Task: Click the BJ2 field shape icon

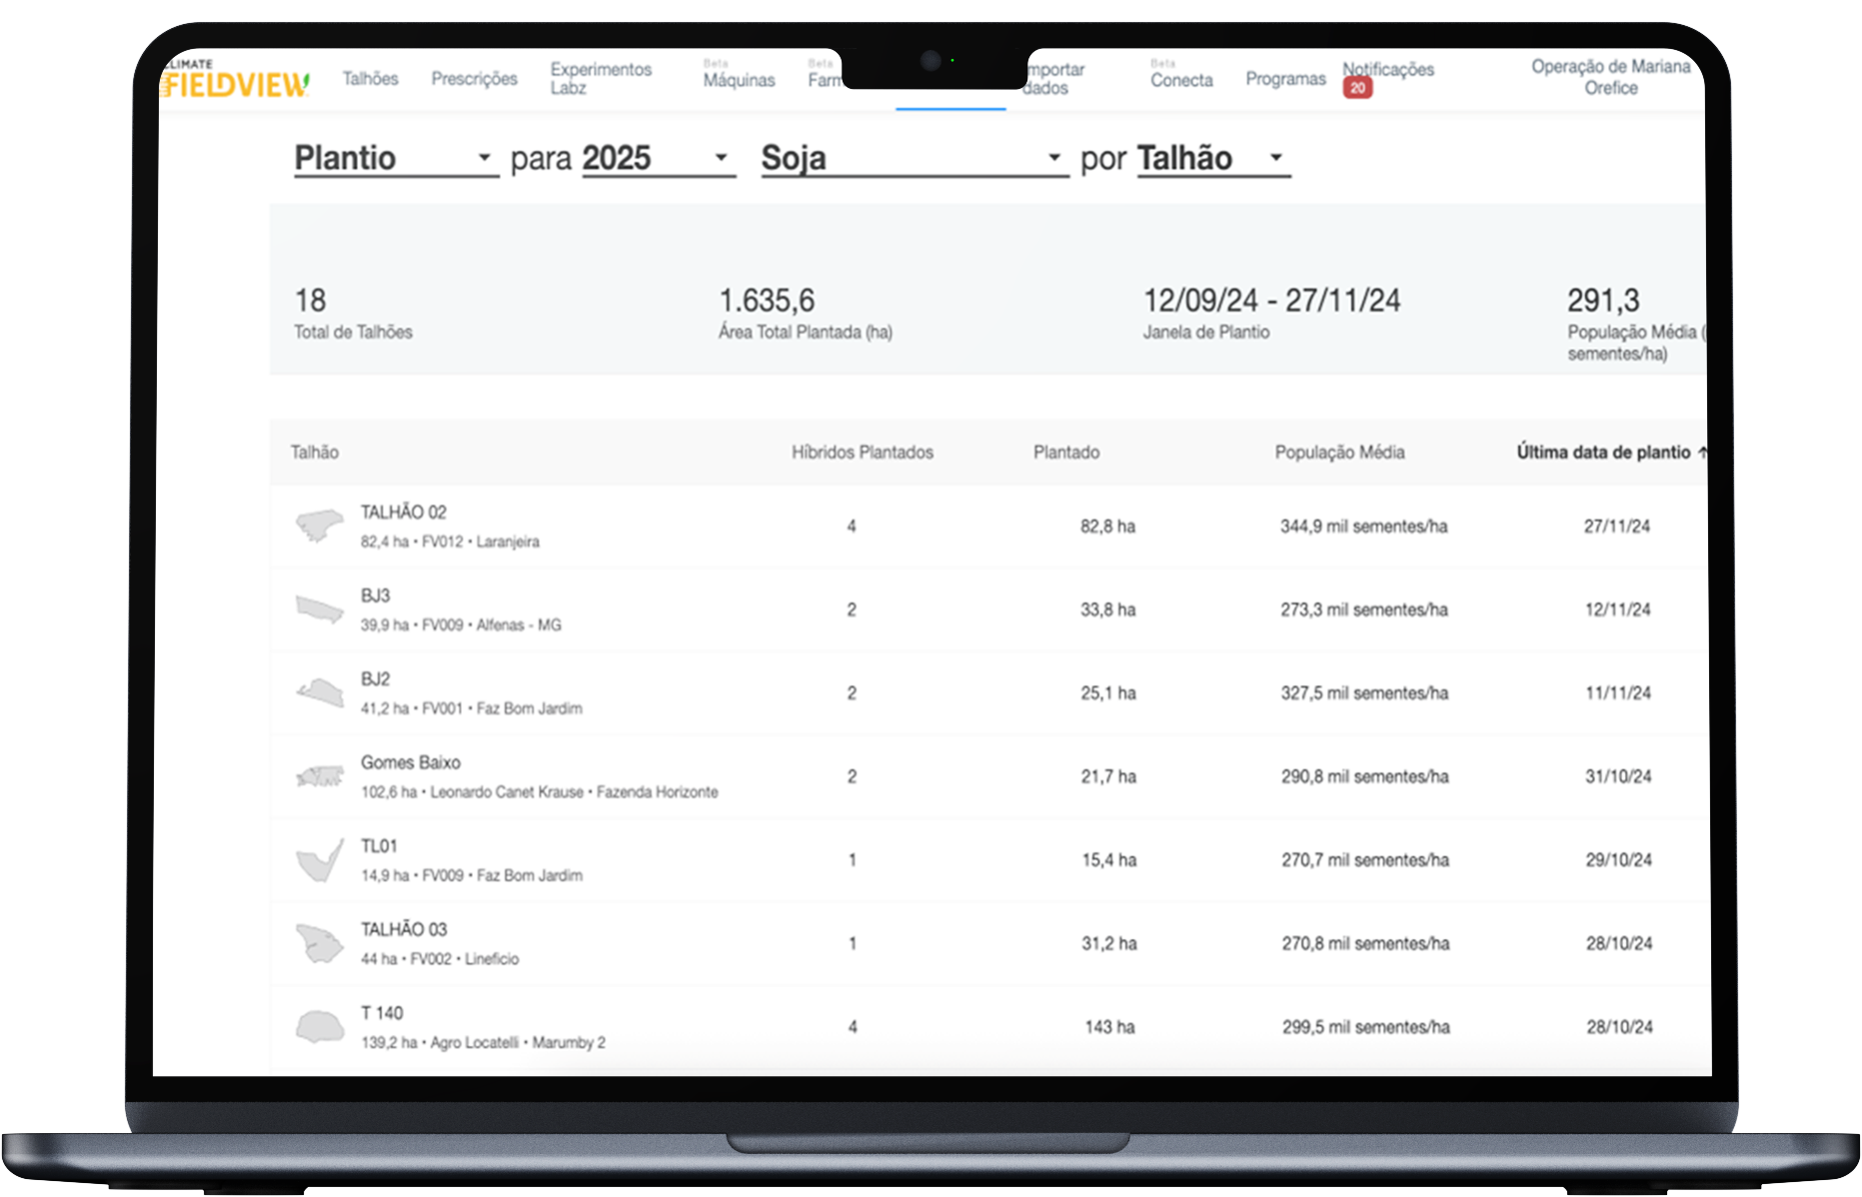Action: tap(319, 691)
